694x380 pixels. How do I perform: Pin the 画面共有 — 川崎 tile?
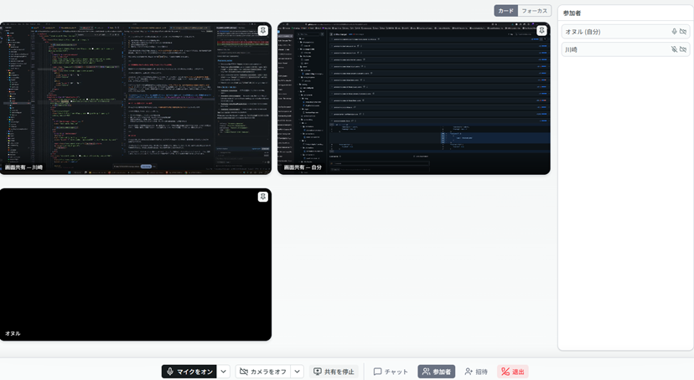(263, 30)
